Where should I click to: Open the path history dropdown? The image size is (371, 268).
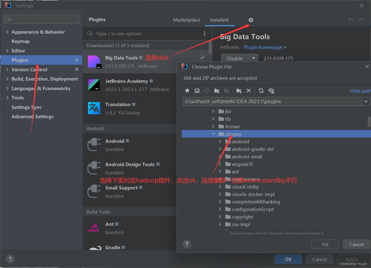click(x=366, y=102)
